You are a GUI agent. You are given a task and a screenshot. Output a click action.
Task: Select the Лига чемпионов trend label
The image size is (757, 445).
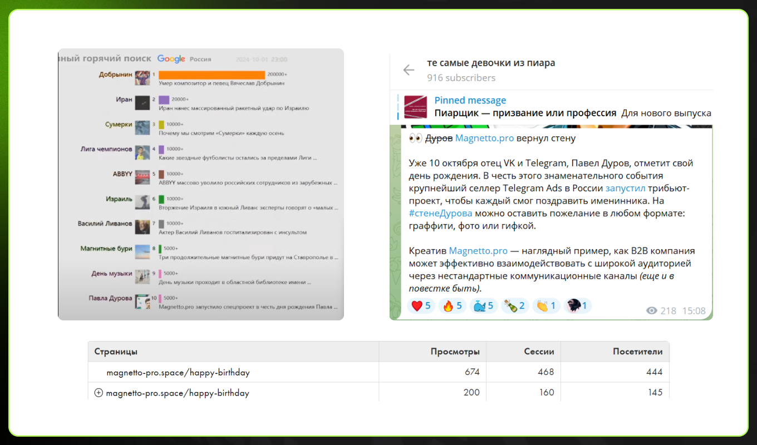point(106,149)
